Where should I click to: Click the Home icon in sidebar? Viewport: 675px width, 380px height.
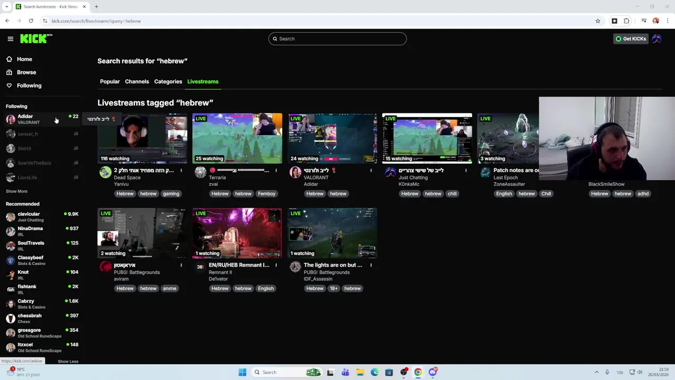coord(9,59)
